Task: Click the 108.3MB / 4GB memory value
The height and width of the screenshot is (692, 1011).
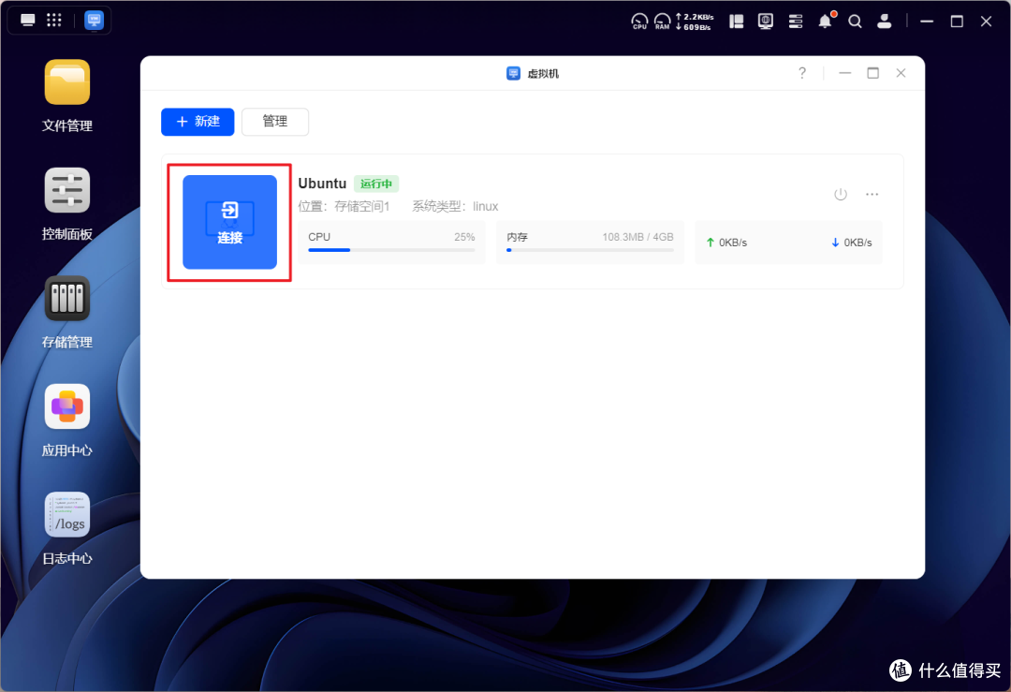Action: (x=637, y=237)
